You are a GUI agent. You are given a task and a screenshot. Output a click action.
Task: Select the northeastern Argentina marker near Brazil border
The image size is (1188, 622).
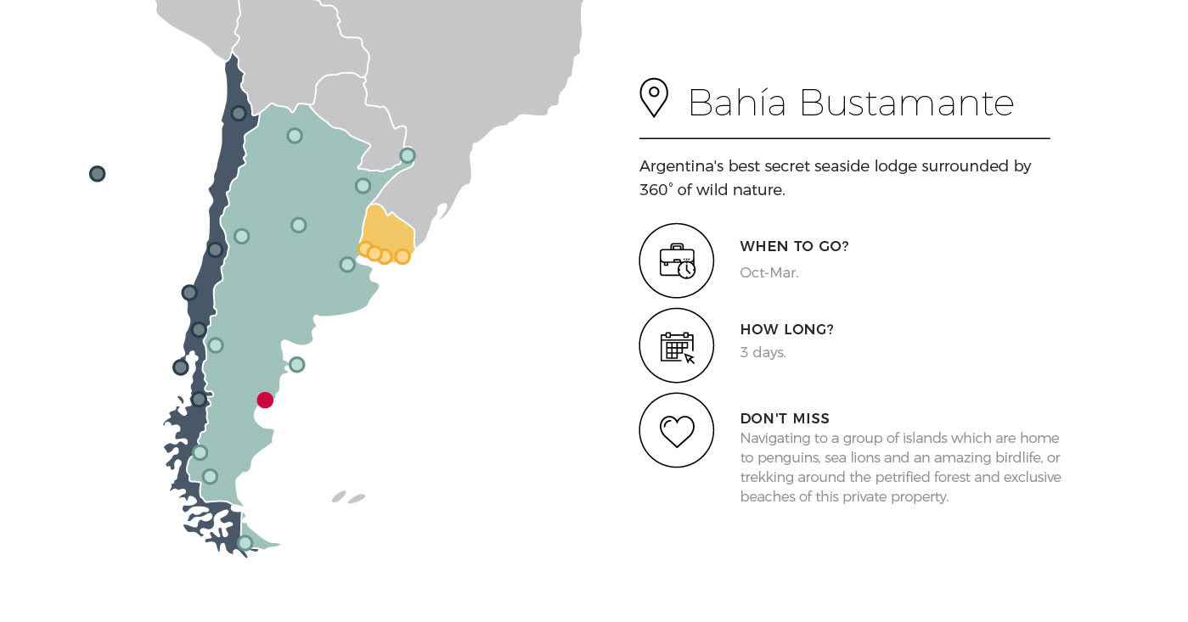[408, 155]
